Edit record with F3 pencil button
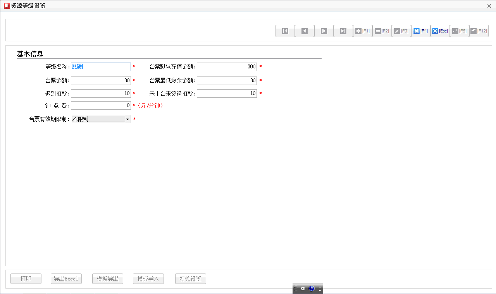This screenshot has height=294, width=496. [x=401, y=31]
